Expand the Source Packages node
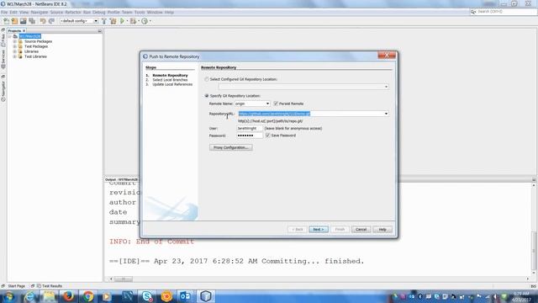This screenshot has width=538, height=303. click(15, 41)
